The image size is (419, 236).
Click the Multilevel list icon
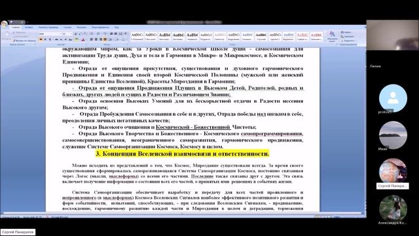[x=105, y=34]
